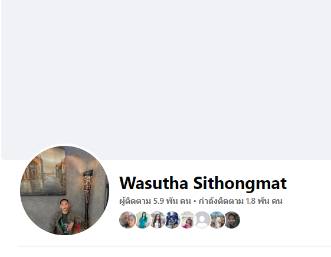
Task: Select avatar of woman in teal dress
Action: click(x=143, y=220)
